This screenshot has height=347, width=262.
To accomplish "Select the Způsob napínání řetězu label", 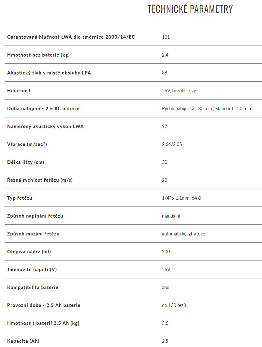I will click(35, 216).
